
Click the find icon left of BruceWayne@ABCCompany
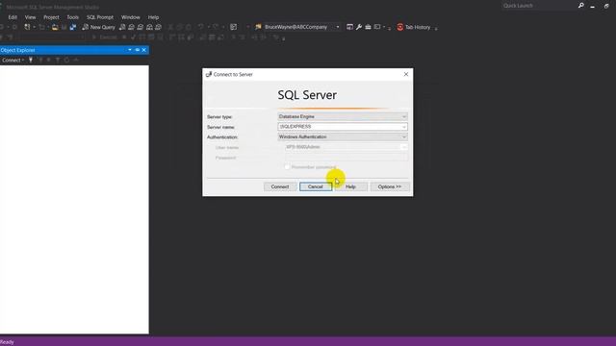(258, 27)
